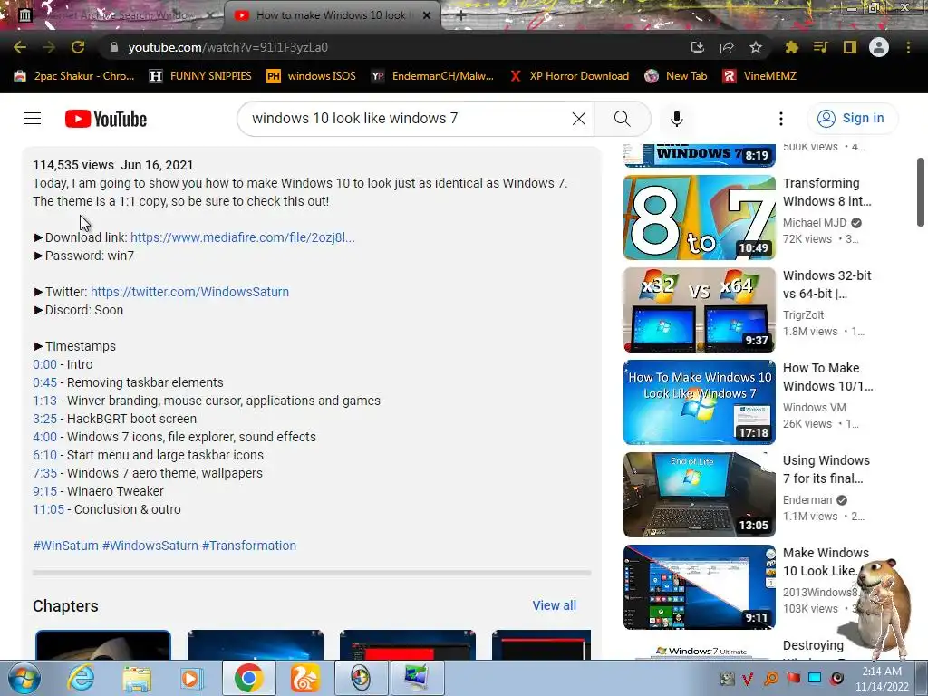Screen dimensions: 928x696
Task: Reload the page with the refresh icon
Action: tap(78, 47)
